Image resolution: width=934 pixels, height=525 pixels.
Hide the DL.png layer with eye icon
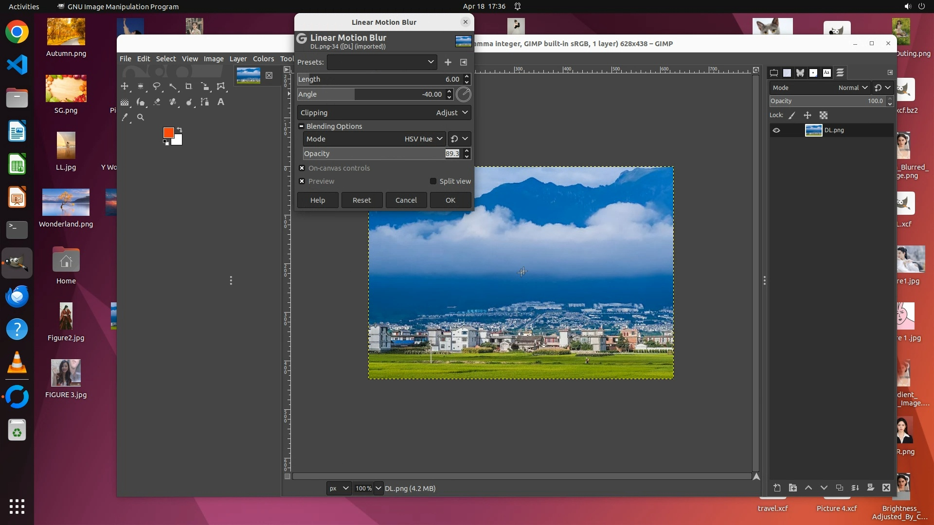(776, 130)
